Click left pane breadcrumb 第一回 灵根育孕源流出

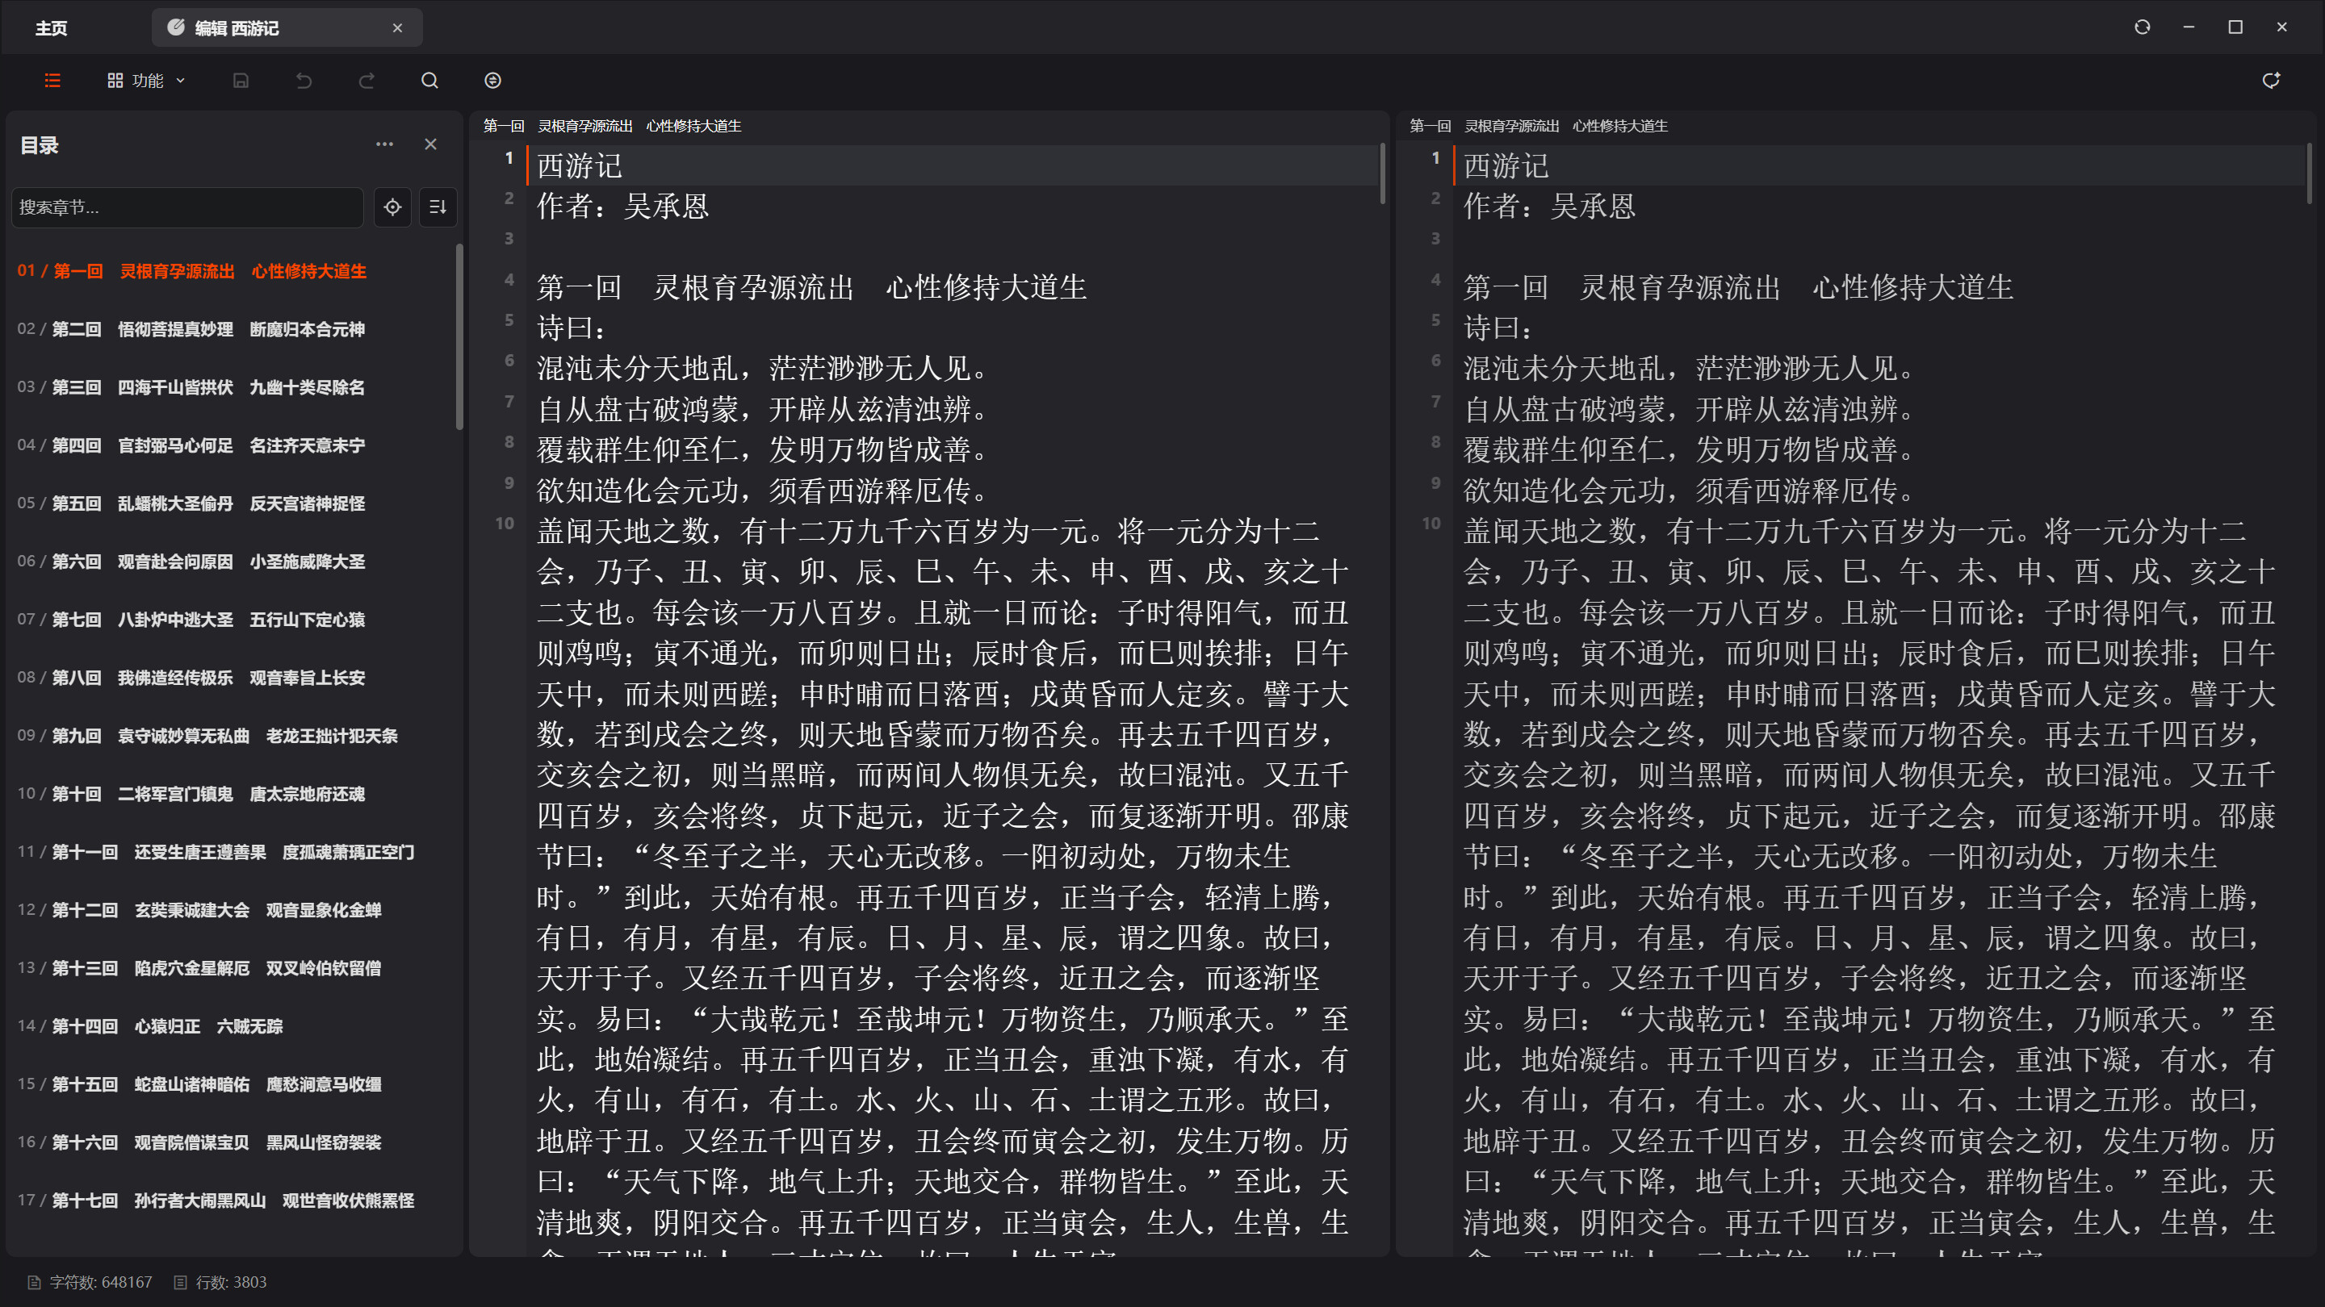click(612, 127)
